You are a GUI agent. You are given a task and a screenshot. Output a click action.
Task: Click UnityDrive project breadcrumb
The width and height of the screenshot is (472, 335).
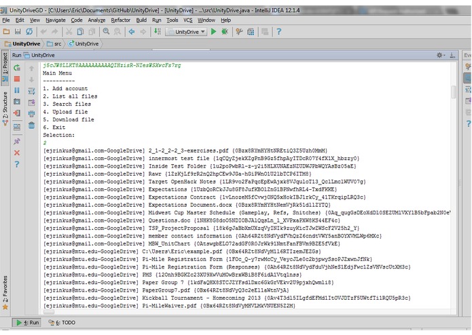[22, 44]
